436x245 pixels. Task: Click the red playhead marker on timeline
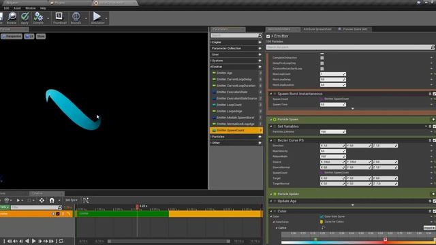pos(137,206)
